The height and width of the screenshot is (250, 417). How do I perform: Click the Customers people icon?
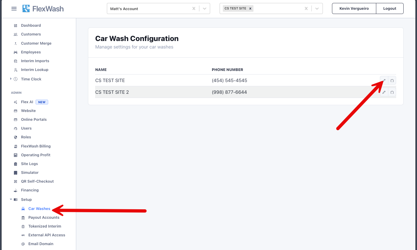click(16, 34)
